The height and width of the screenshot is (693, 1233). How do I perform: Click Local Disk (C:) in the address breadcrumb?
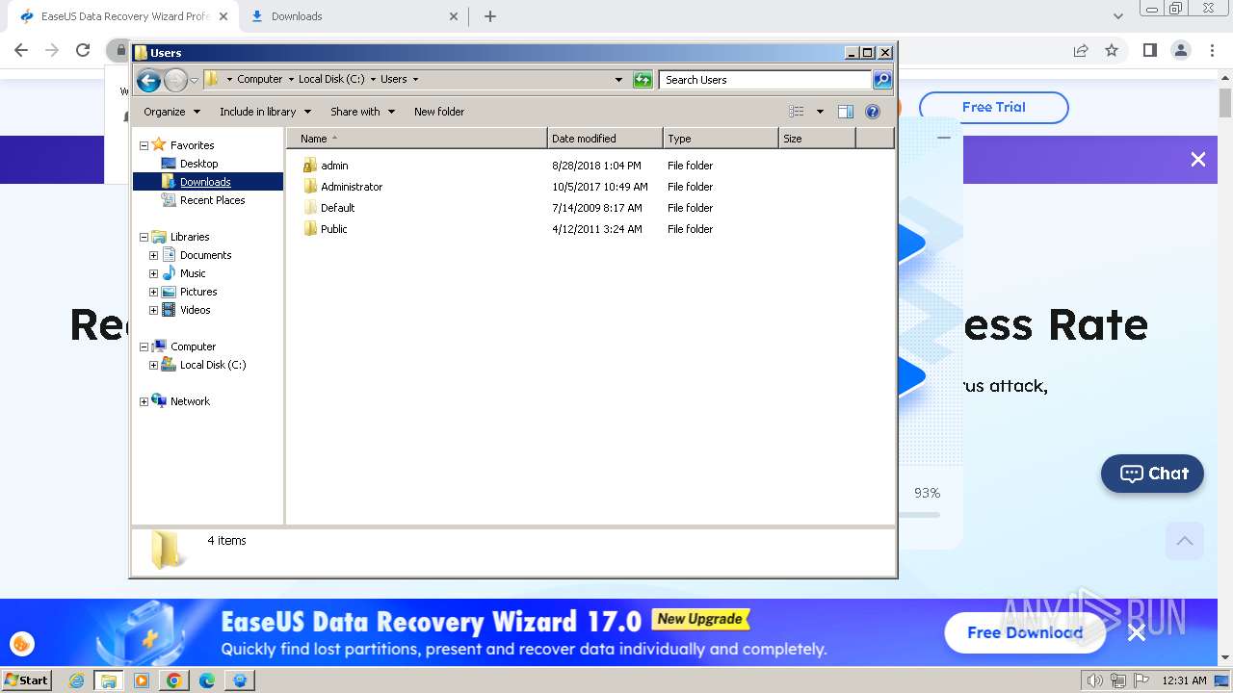[x=331, y=80]
